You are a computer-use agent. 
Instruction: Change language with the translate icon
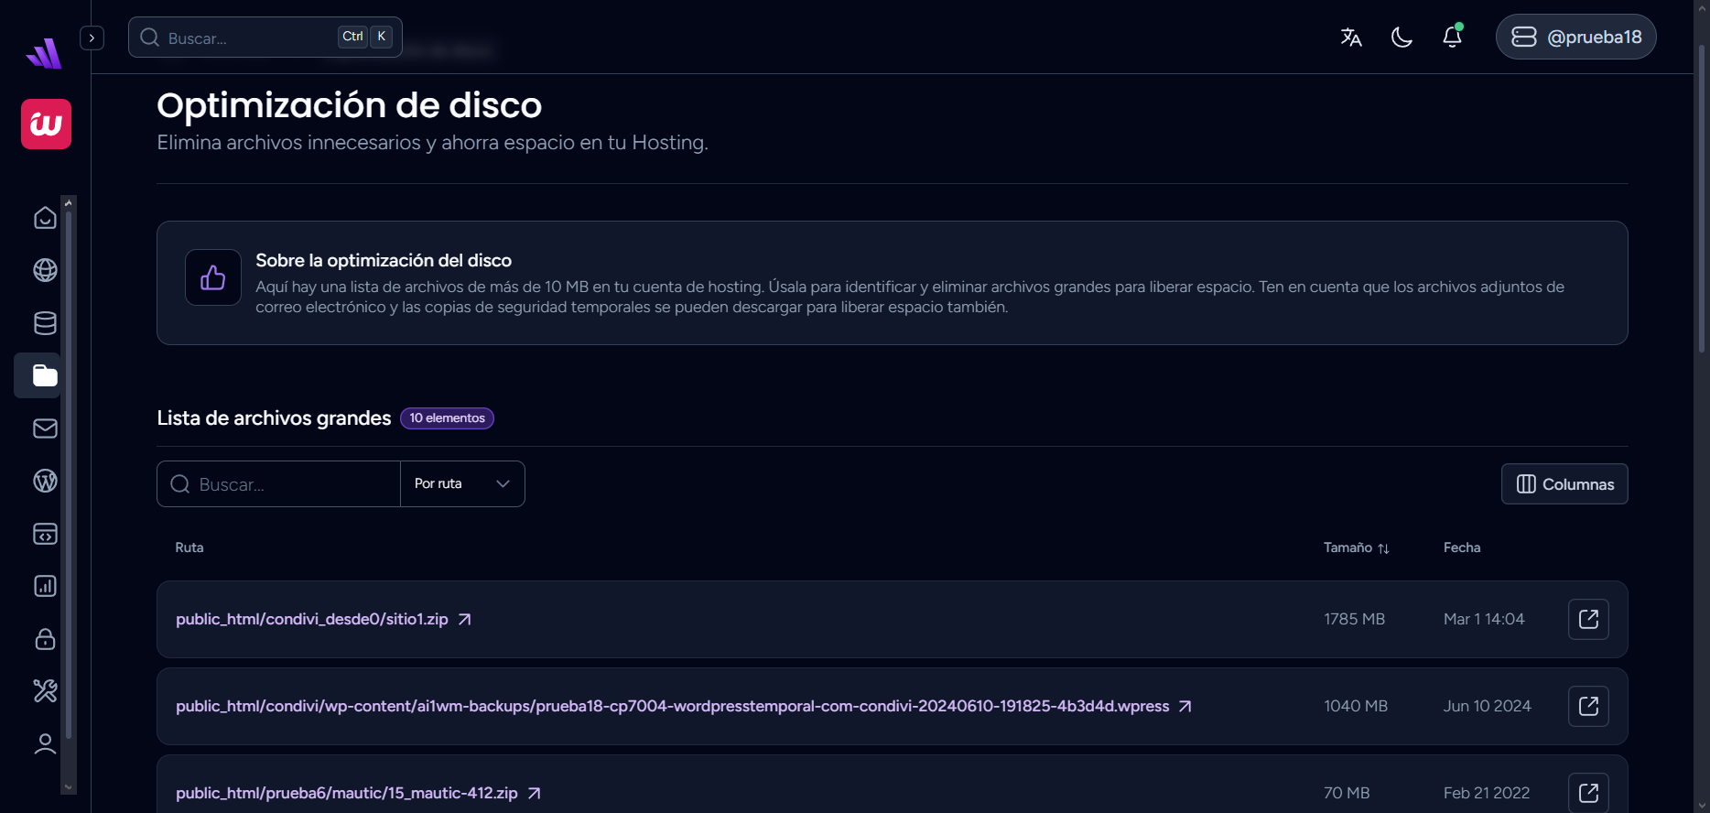[x=1351, y=37]
